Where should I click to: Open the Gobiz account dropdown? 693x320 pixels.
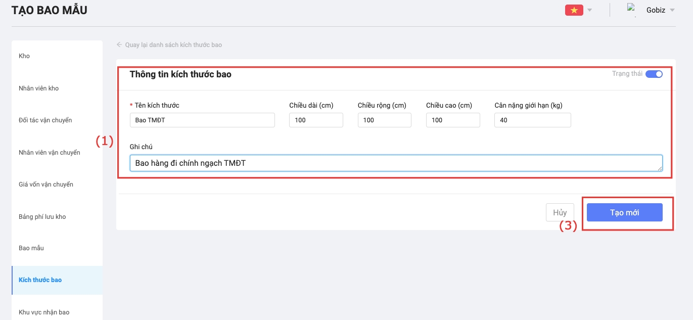(x=672, y=10)
